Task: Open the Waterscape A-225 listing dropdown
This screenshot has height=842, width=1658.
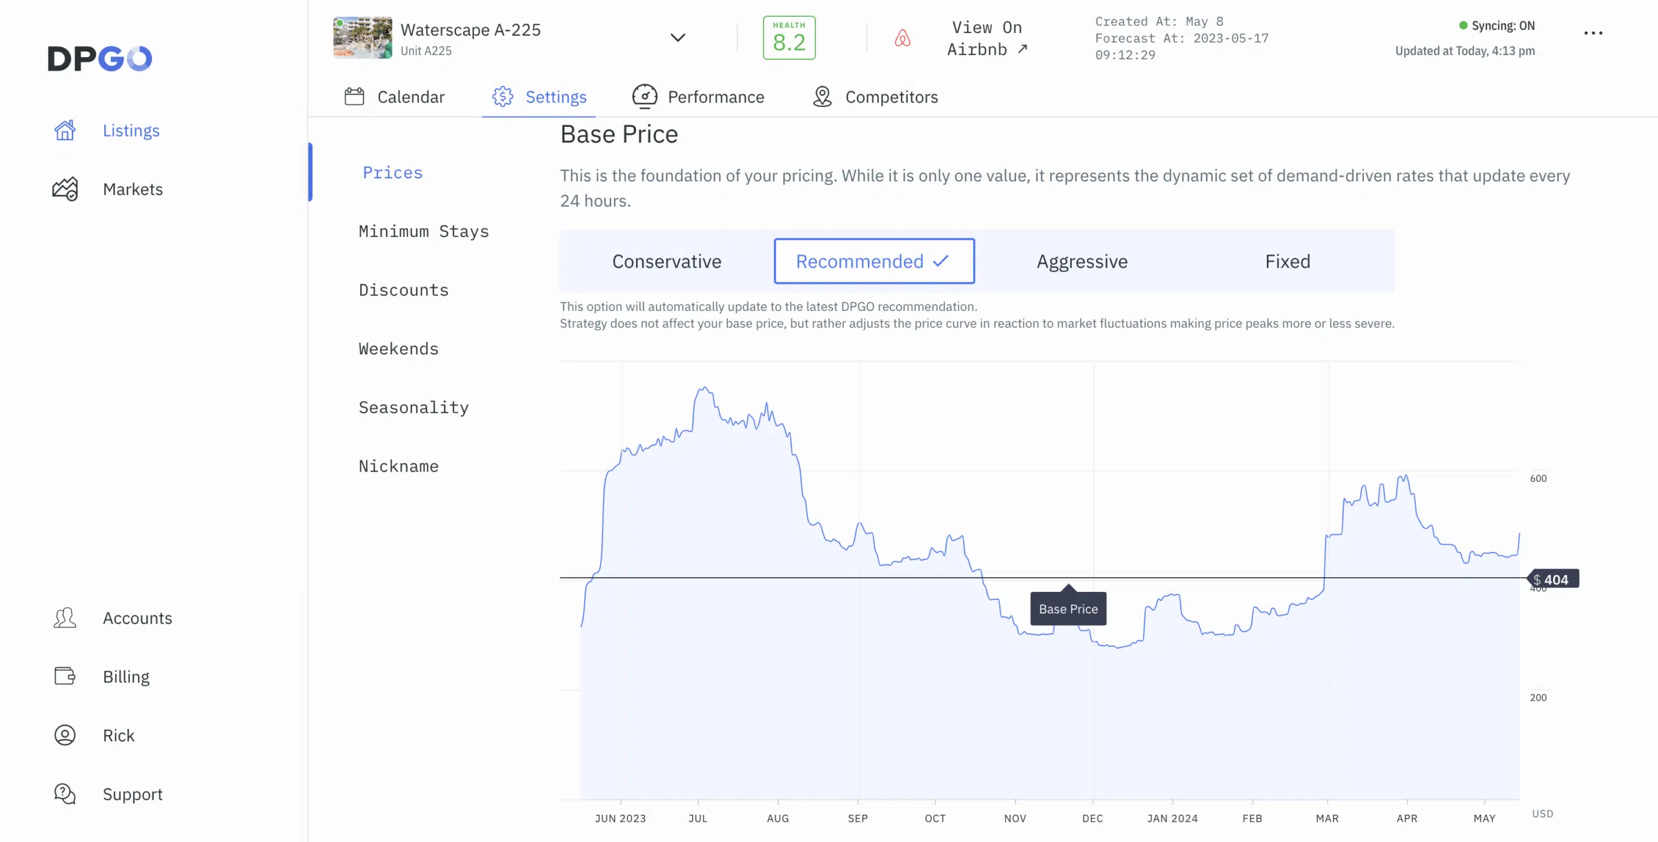Action: (x=470, y=30)
